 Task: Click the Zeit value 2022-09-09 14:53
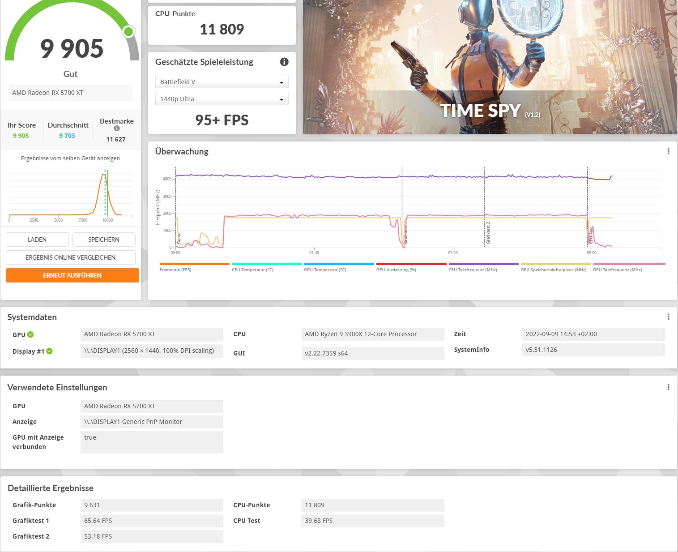[x=593, y=334]
